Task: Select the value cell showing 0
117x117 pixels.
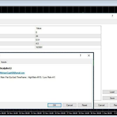Action: click(x=68, y=32)
